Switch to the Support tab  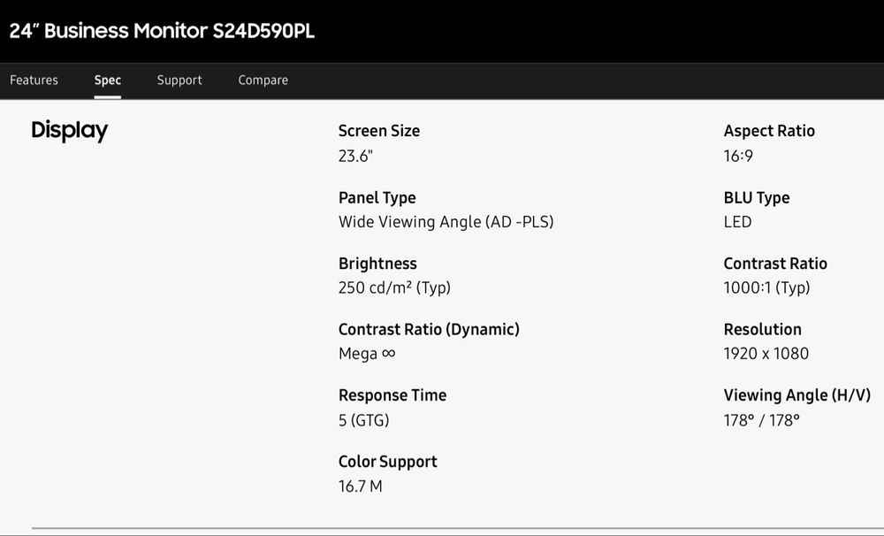[179, 80]
